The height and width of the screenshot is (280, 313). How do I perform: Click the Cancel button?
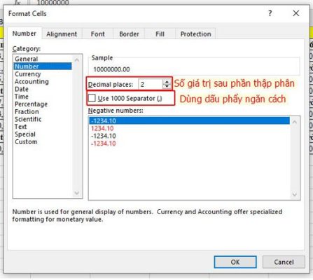[x=284, y=262]
